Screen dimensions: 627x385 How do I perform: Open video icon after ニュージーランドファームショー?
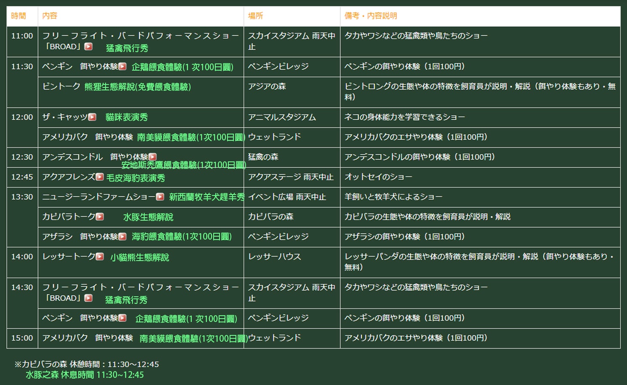point(160,197)
